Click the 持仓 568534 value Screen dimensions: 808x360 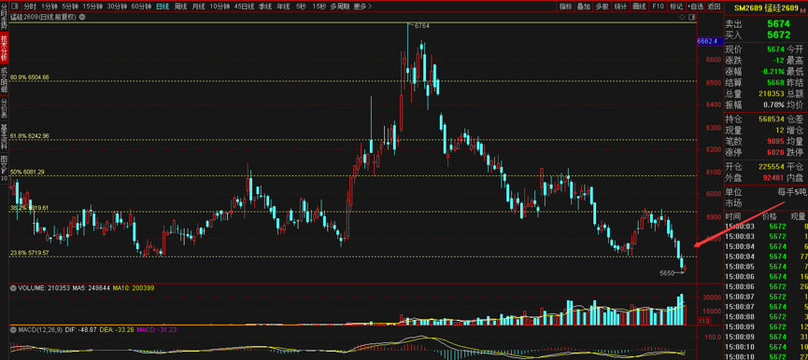[x=772, y=118]
